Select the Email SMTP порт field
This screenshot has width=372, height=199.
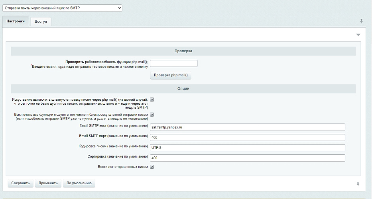point(247,137)
